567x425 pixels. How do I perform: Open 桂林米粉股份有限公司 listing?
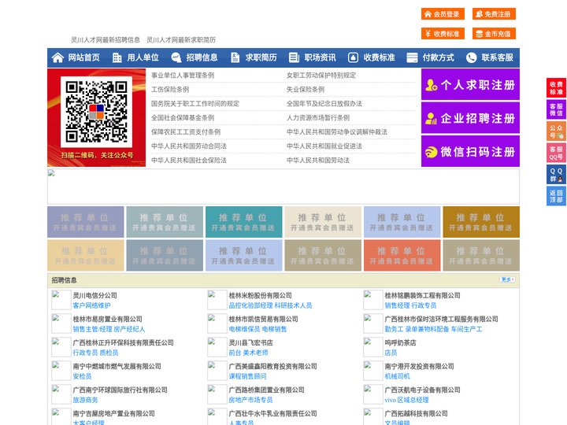coord(260,295)
